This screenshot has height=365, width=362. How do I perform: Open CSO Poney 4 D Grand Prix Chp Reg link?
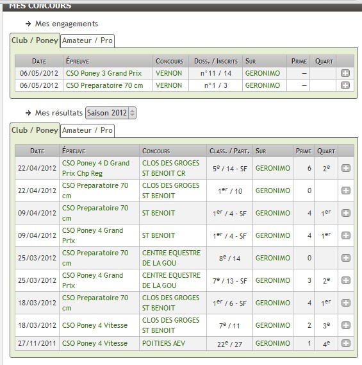95,168
